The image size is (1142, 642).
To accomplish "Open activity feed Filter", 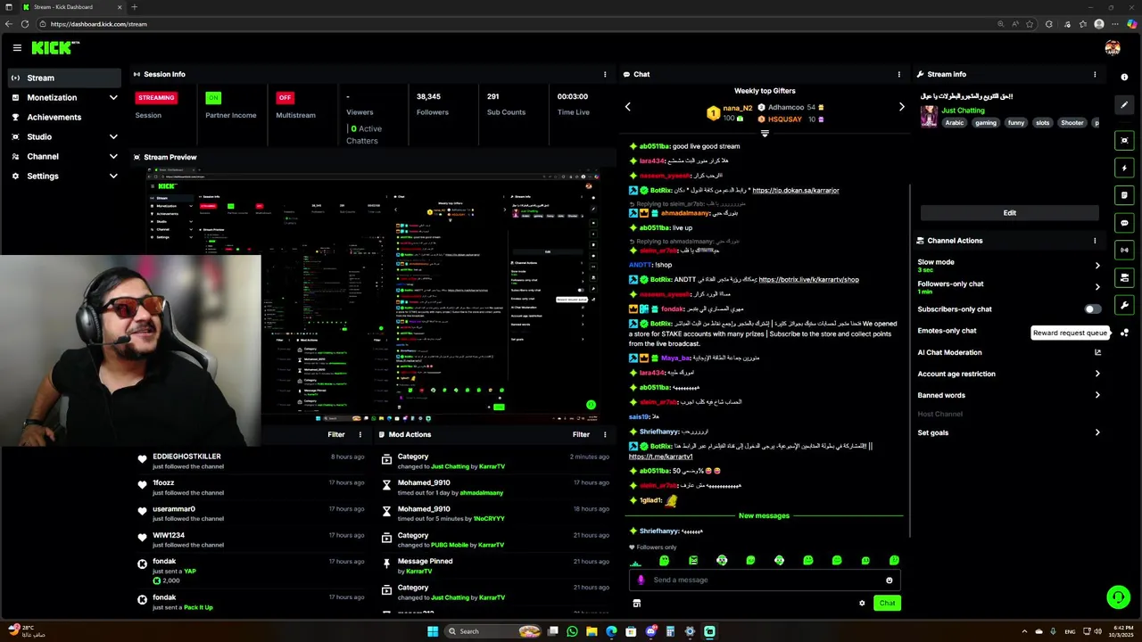I will 336,435.
